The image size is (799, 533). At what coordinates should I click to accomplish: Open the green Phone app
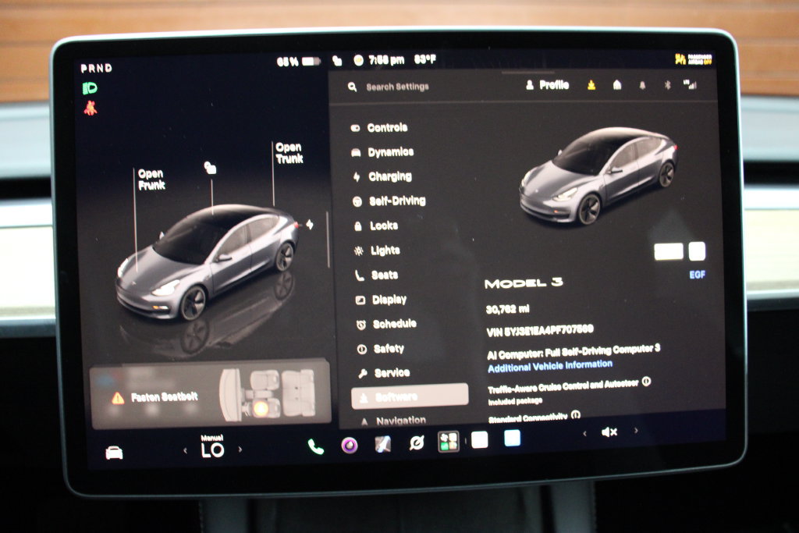coord(316,446)
